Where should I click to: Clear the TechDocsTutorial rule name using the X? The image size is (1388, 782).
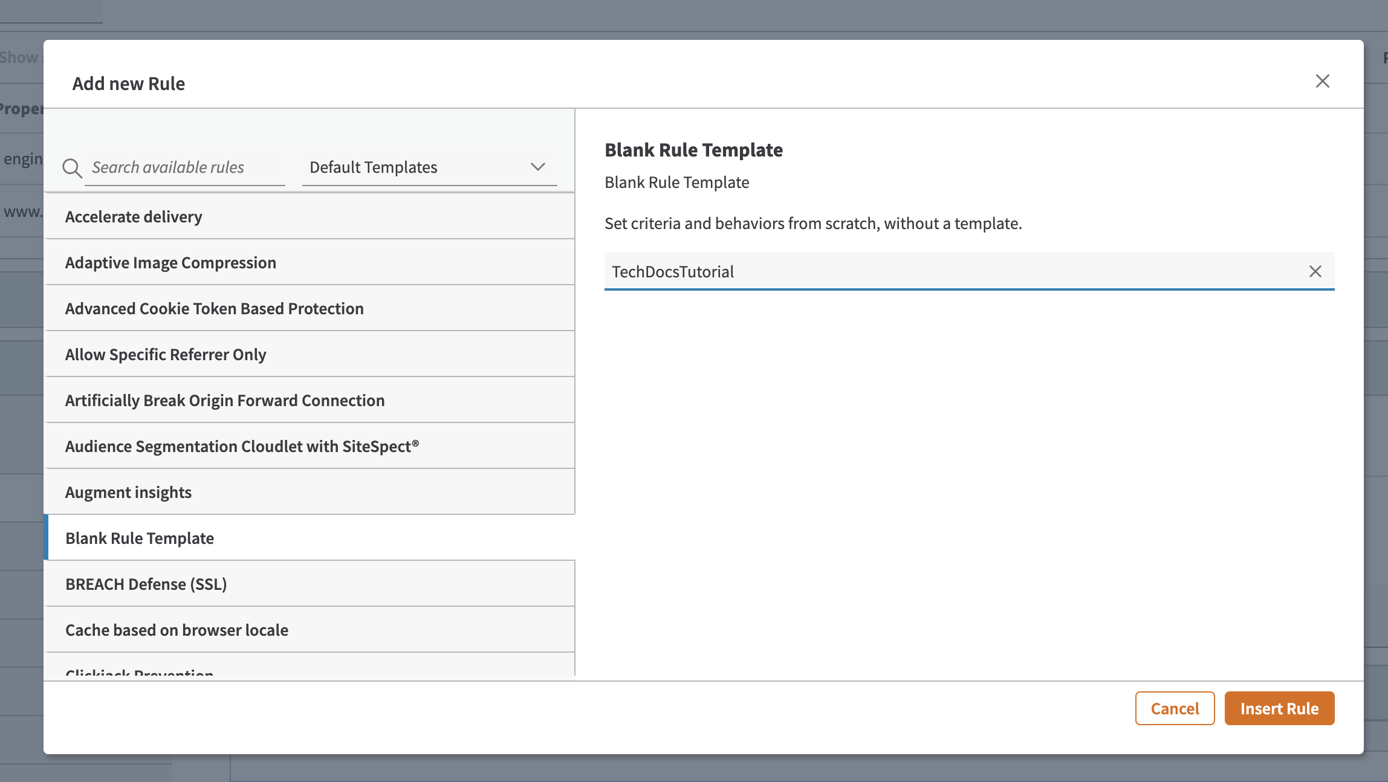(1316, 271)
